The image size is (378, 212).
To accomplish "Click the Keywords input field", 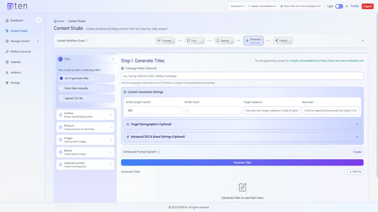I will [330, 111].
